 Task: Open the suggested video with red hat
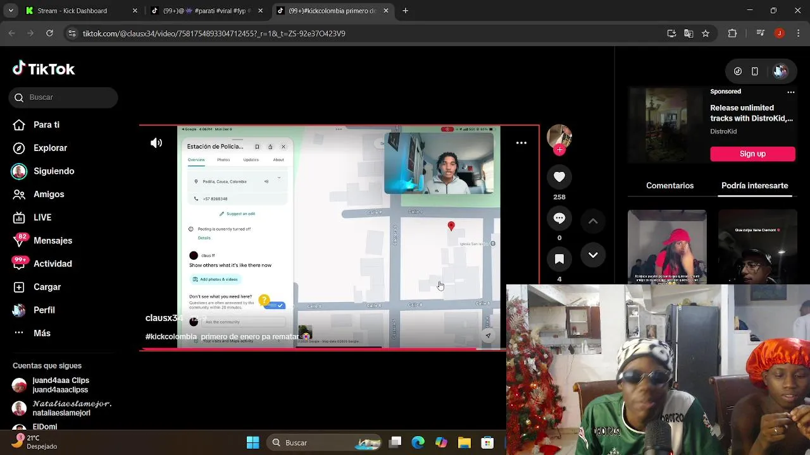[667, 247]
